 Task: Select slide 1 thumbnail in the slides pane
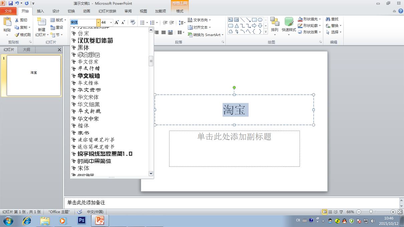[34, 76]
